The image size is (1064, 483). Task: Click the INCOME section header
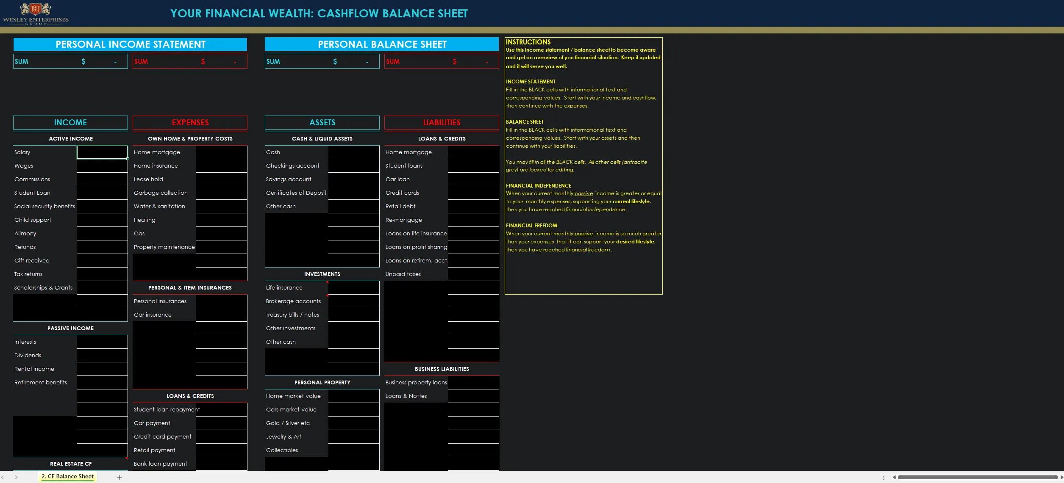pos(70,122)
